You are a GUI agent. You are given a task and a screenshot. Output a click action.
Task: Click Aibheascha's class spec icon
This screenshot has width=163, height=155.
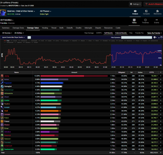[x=2, y=93]
